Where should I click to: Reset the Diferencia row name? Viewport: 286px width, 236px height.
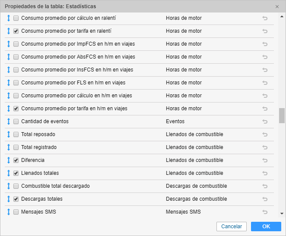point(265,160)
